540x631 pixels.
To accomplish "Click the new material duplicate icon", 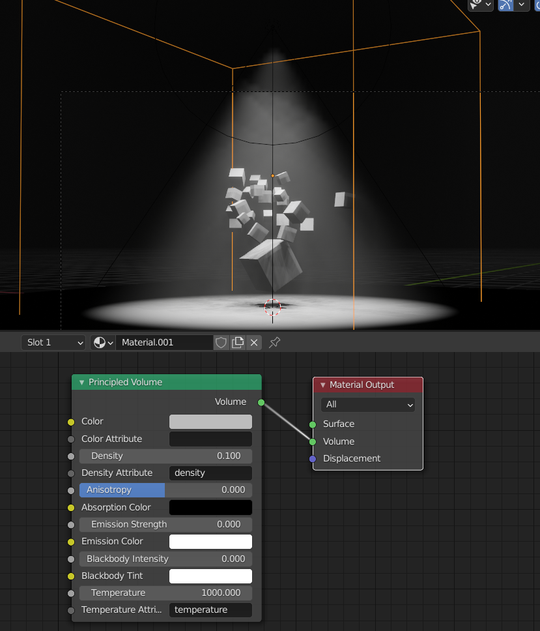I will coord(238,342).
